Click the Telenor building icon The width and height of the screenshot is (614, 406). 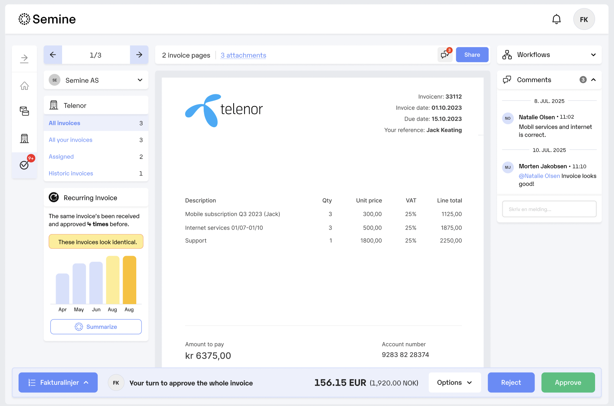click(x=54, y=105)
